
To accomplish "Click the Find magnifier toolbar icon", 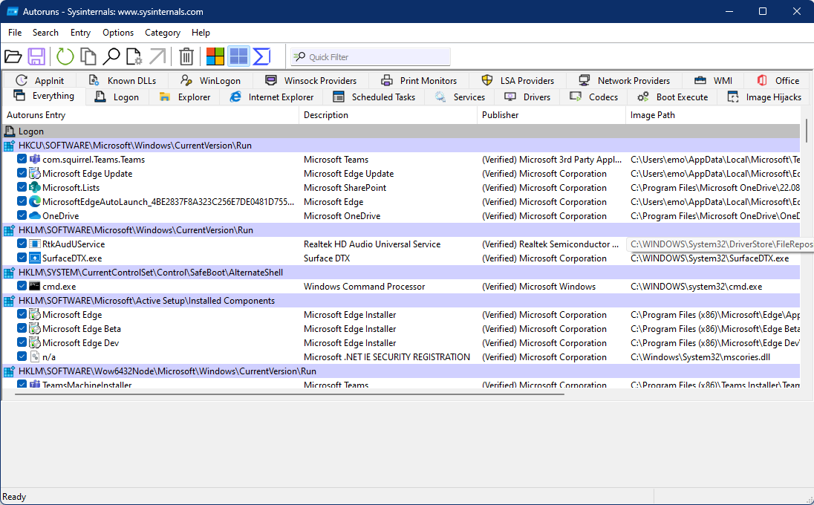I will [111, 56].
